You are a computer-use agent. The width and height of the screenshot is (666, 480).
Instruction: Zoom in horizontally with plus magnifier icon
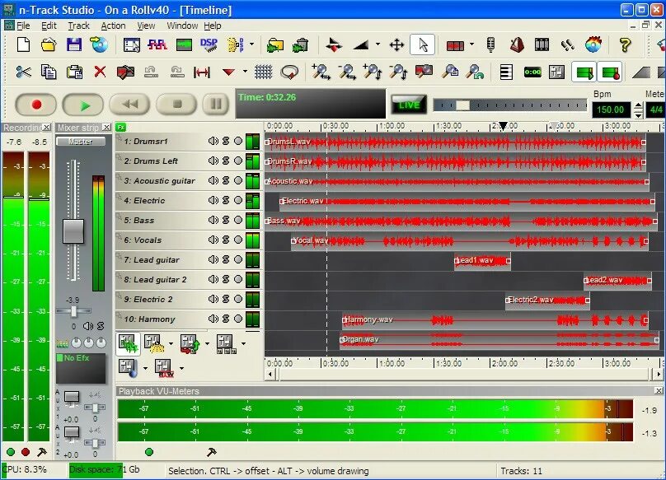click(321, 72)
